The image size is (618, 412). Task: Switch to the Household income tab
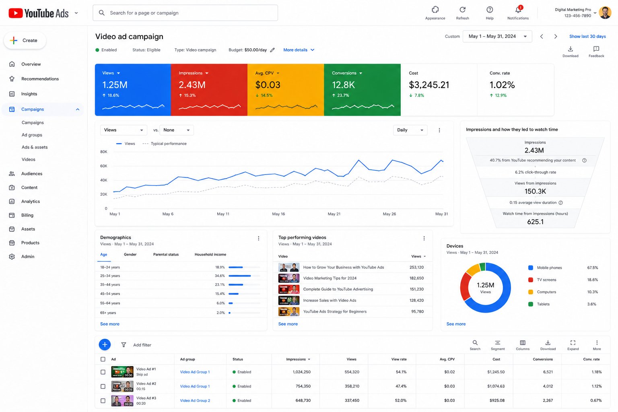click(210, 254)
